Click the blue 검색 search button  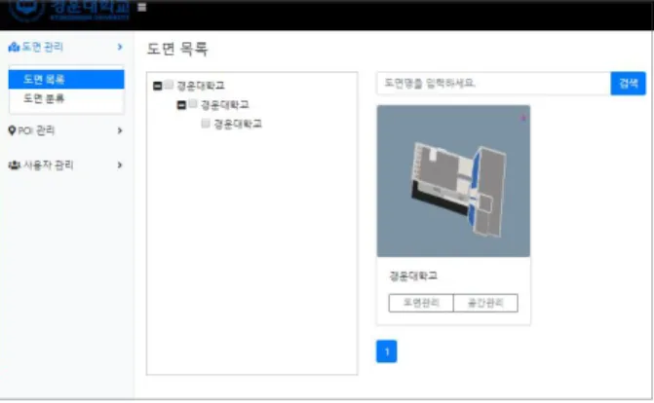point(628,84)
